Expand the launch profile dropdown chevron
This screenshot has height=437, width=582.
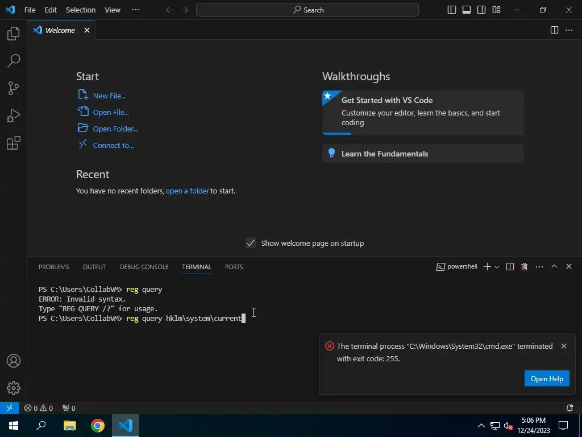(x=497, y=266)
